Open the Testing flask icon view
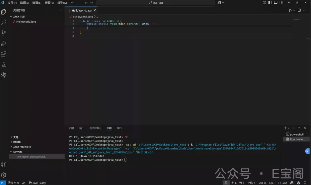Screen dimensions: 311x185 click(4, 64)
